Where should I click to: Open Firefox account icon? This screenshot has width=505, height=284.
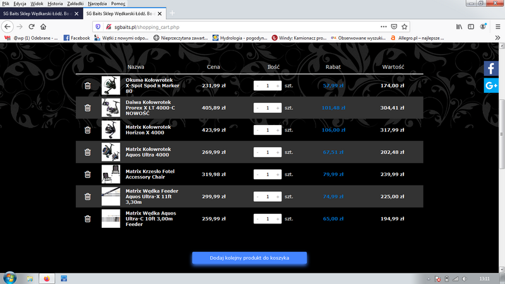(483, 27)
